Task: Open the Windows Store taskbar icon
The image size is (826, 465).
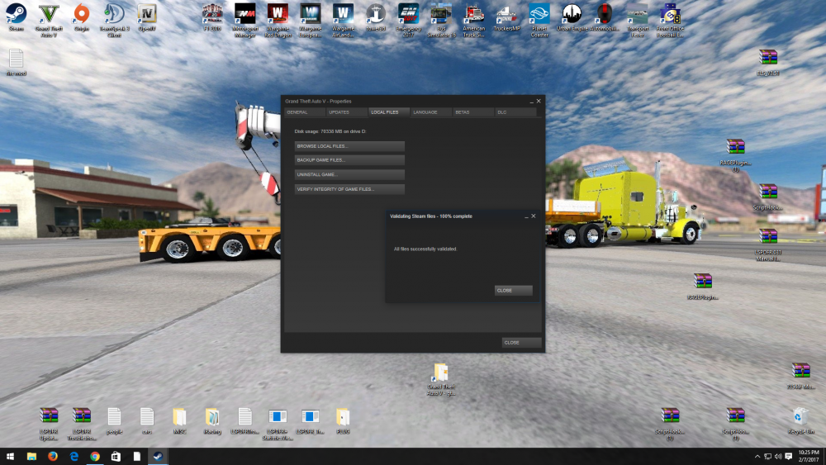Action: (116, 457)
